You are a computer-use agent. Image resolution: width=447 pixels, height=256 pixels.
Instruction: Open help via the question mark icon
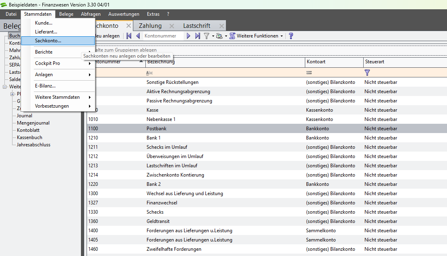291,36
